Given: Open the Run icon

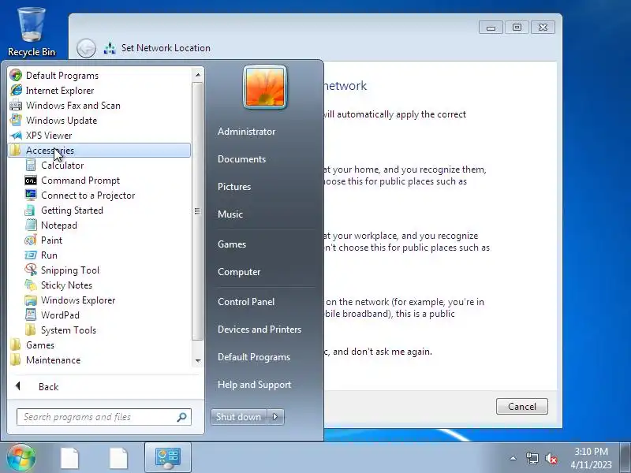Looking at the screenshot, I should (31, 255).
